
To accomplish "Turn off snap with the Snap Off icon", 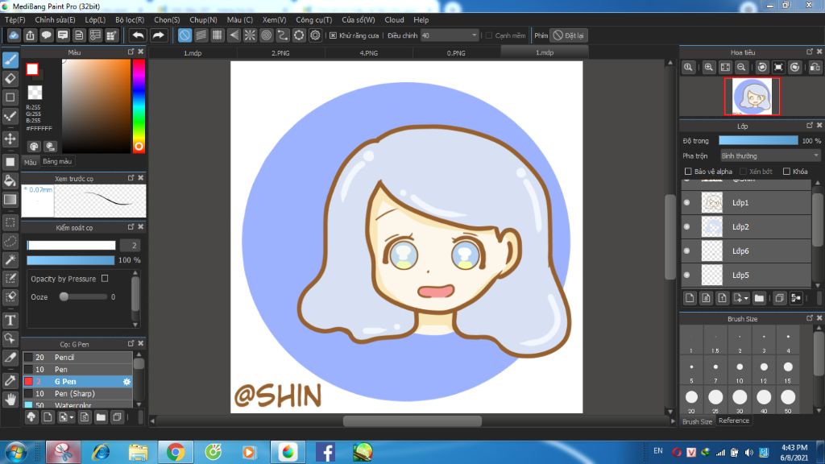I will pos(184,35).
